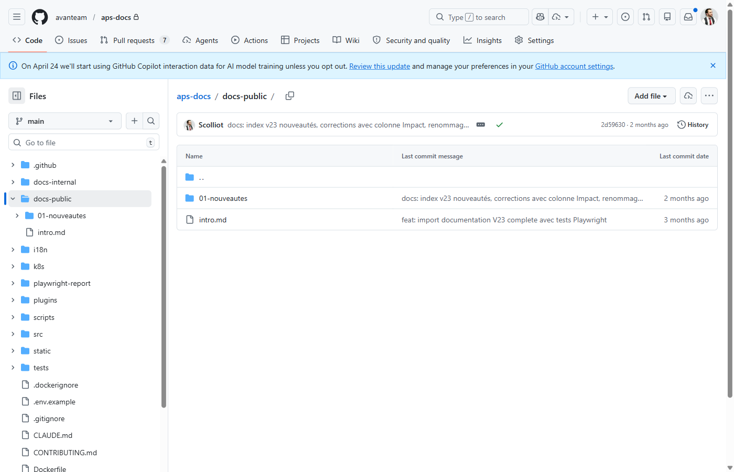Copy the docs-public directory path

coord(289,96)
